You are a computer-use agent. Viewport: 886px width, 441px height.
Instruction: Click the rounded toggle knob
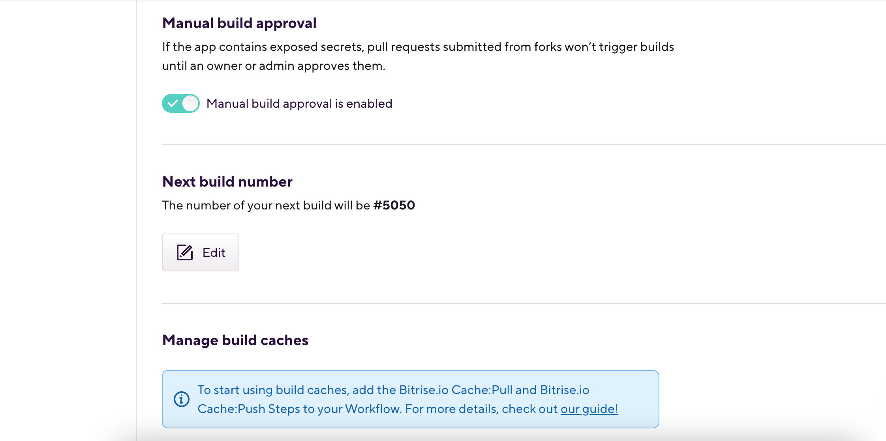190,103
